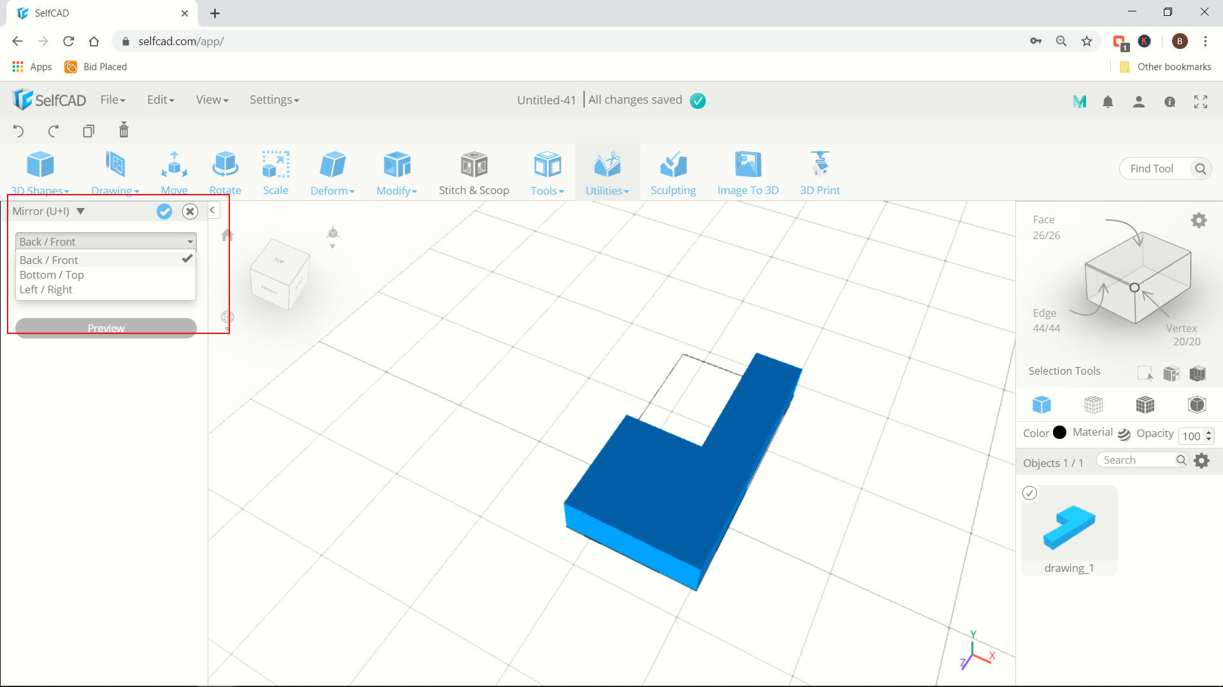This screenshot has height=687, width=1223.
Task: Open the Edit menu
Action: pos(160,99)
